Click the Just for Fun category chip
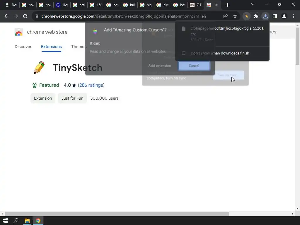This screenshot has width=300, height=225. (x=72, y=98)
